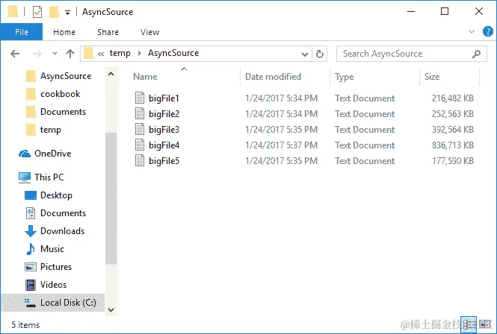Click the Music note icon
This screenshot has height=334, width=497.
pyautogui.click(x=31, y=249)
